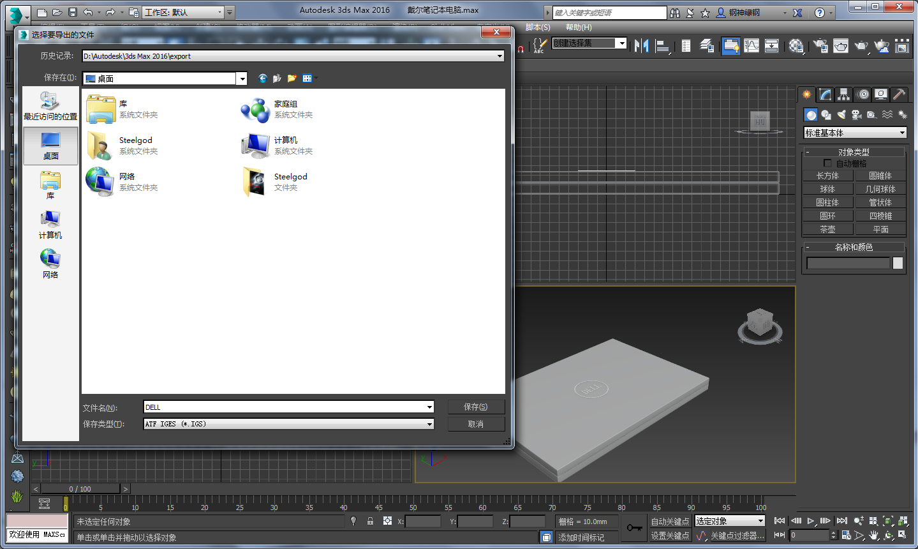Click the object name input field
918x549 pixels.
point(848,263)
